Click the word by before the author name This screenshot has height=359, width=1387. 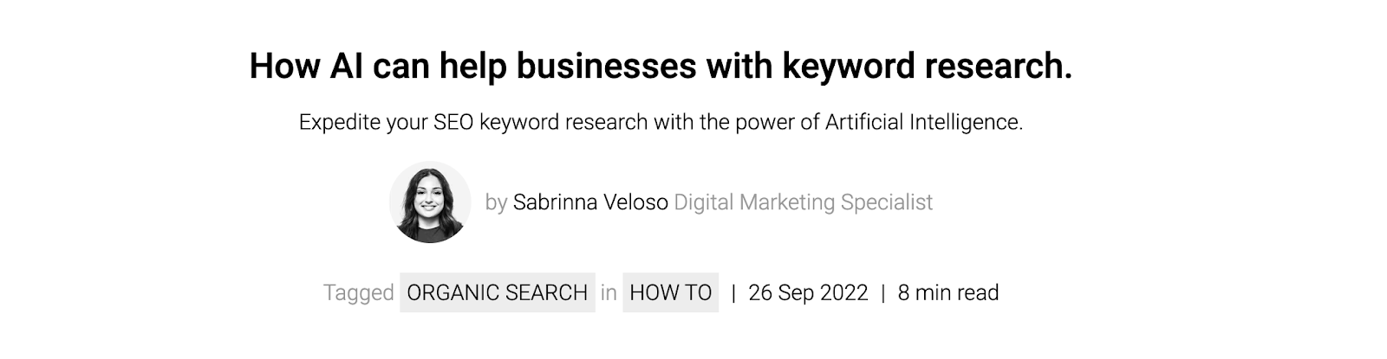(496, 202)
